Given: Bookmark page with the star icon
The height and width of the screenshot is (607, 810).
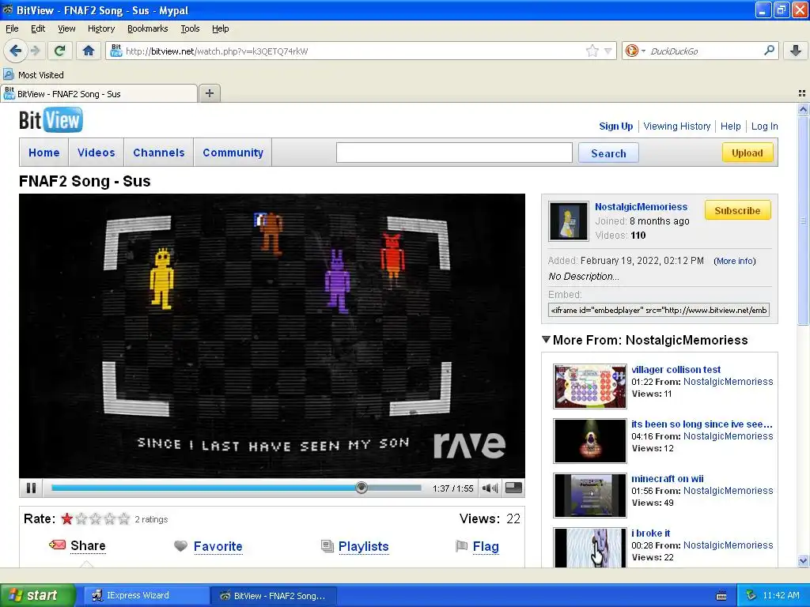Looking at the screenshot, I should point(592,51).
